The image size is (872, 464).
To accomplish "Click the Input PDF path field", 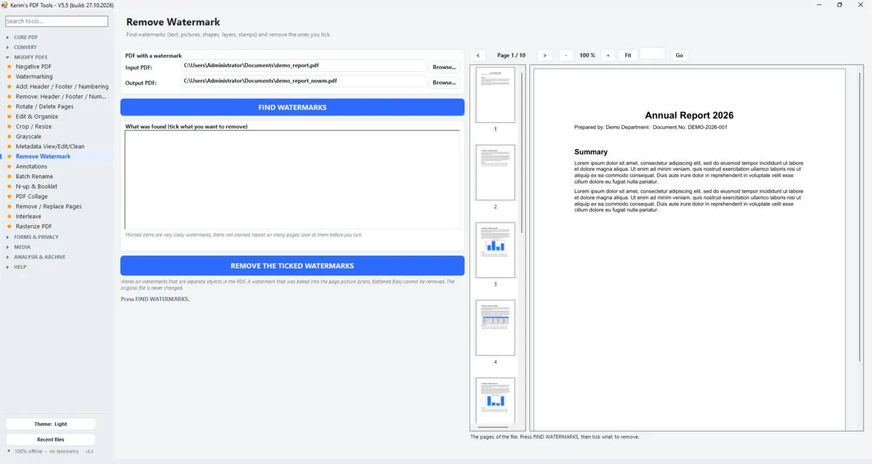I will click(304, 66).
